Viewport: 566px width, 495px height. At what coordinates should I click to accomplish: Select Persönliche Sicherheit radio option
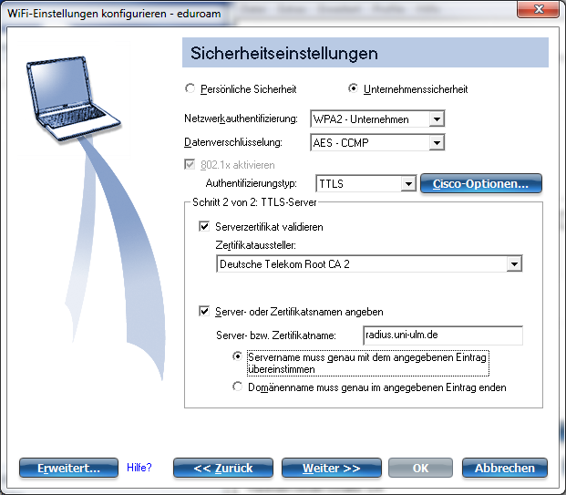[190, 89]
